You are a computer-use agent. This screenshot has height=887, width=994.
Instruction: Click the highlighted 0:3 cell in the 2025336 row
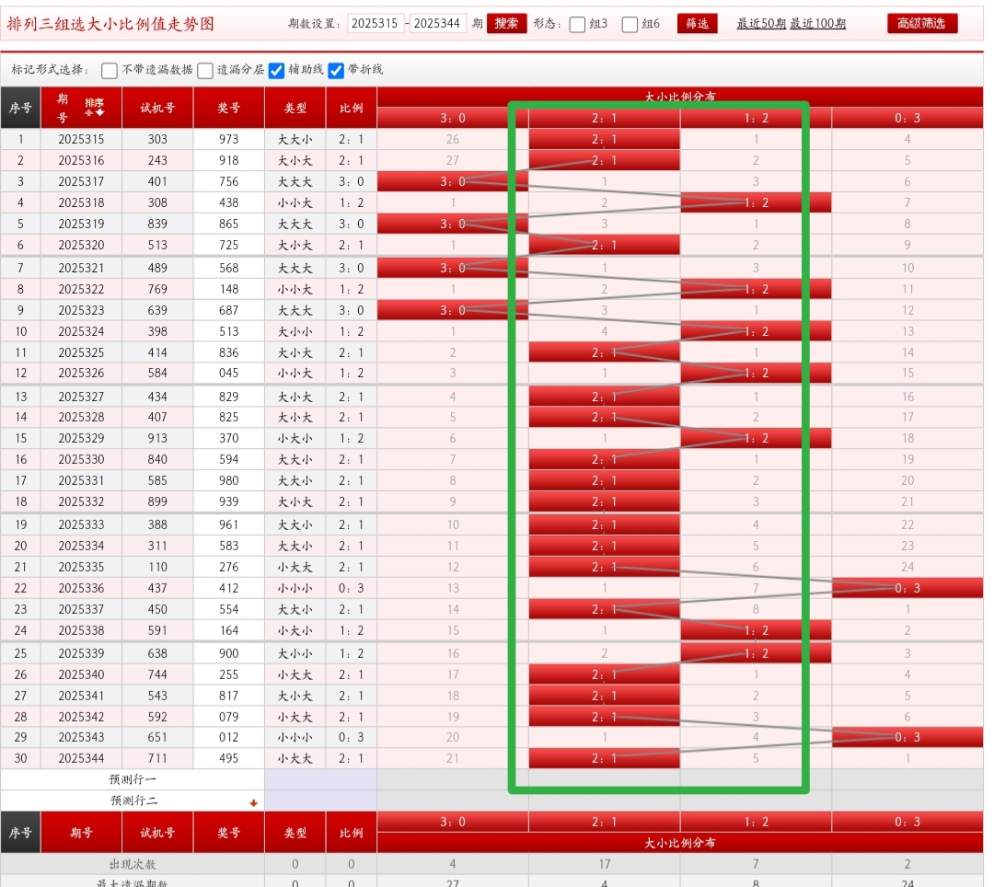[907, 588]
